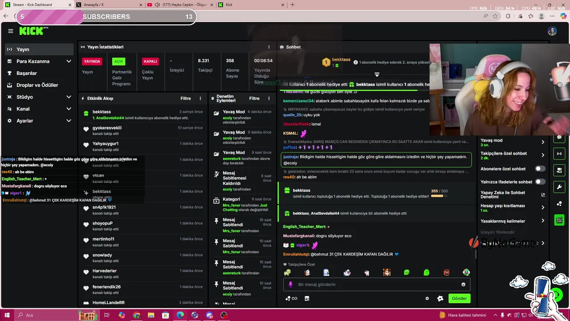The image size is (570, 321).
Task: Click the KAPALI Çoklu Yayın badge
Action: click(151, 62)
